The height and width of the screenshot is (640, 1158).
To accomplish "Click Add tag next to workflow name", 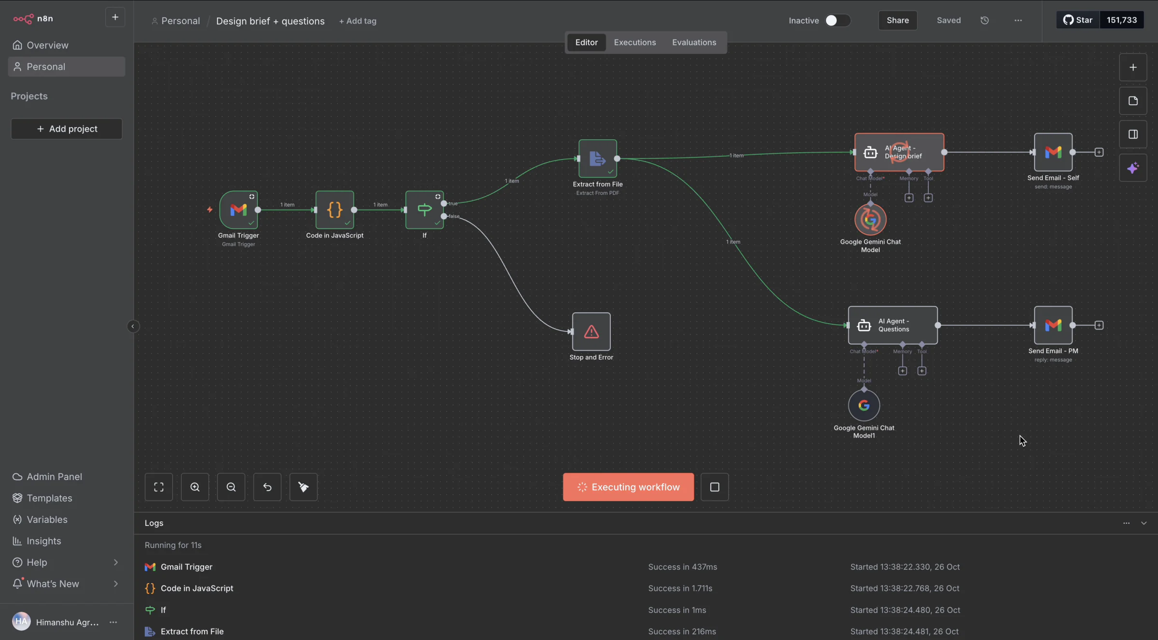I will click(x=358, y=21).
